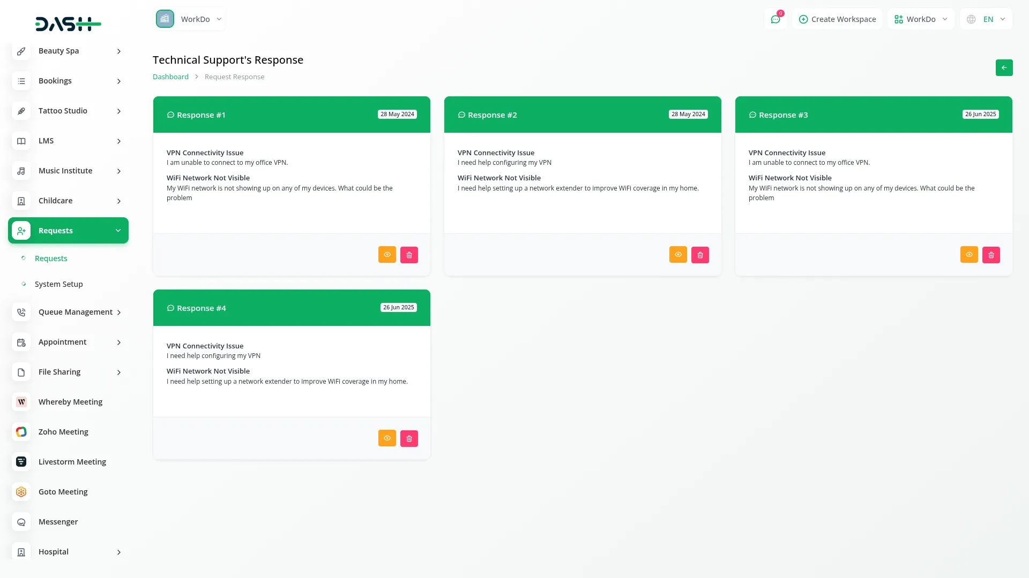The image size is (1029, 578).
Task: Delete Response #1 with trash icon
Action: coord(409,255)
